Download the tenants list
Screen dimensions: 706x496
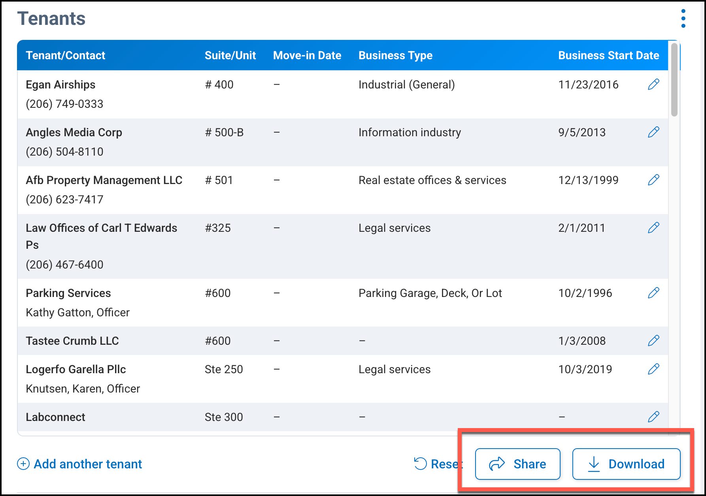pyautogui.click(x=626, y=464)
